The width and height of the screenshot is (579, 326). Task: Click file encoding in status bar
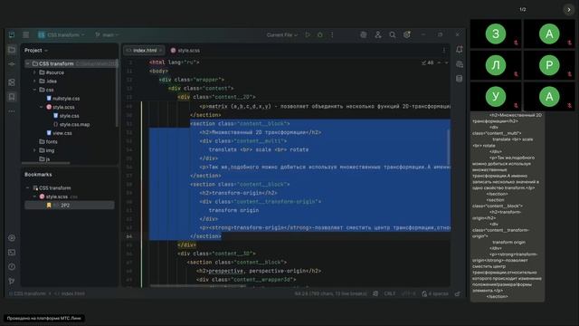point(408,293)
